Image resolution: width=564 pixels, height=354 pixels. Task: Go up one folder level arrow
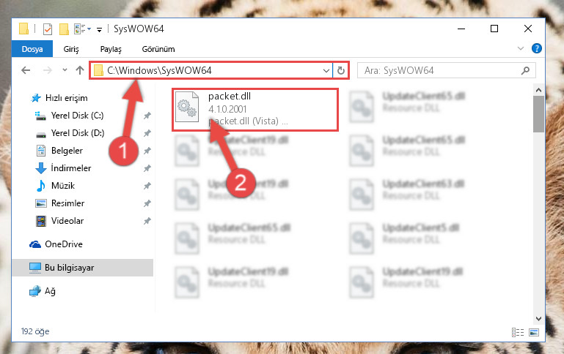[80, 70]
